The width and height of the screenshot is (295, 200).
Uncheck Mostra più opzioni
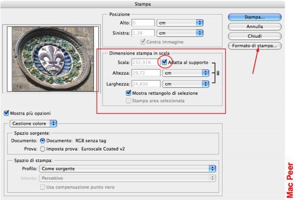(6, 113)
